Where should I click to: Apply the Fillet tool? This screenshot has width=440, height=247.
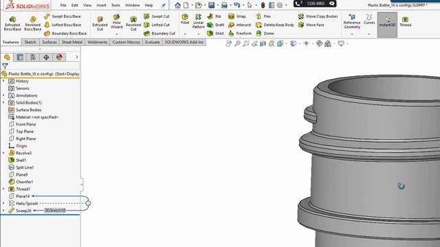point(185,19)
